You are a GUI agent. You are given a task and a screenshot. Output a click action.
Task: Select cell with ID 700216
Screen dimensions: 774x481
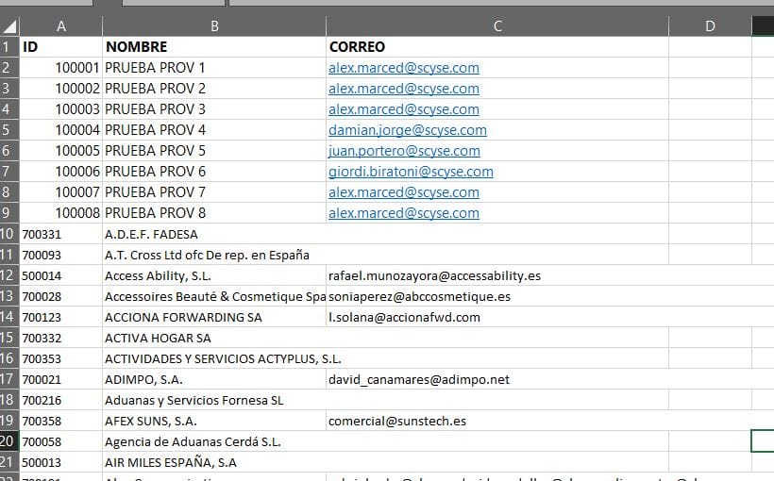point(60,400)
